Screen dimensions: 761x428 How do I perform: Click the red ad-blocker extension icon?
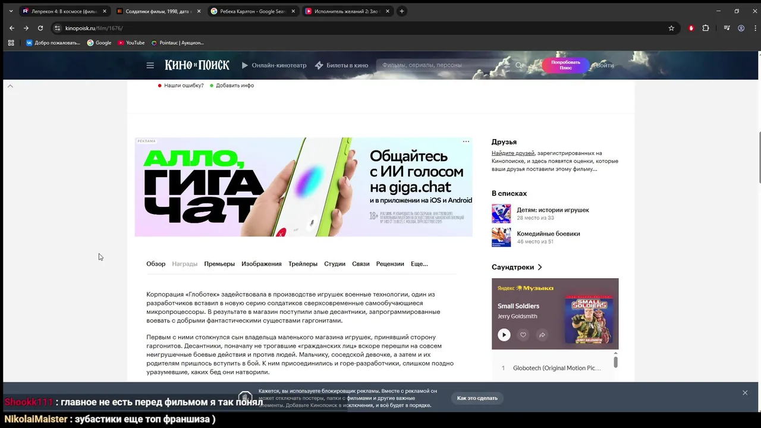(691, 28)
